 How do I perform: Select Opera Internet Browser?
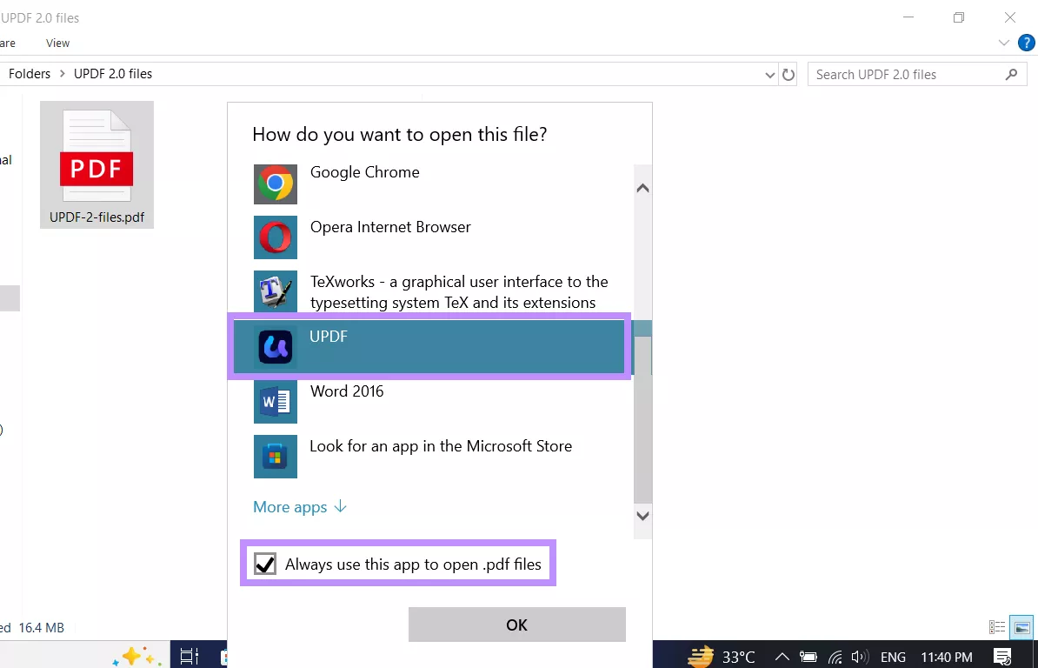point(389,227)
